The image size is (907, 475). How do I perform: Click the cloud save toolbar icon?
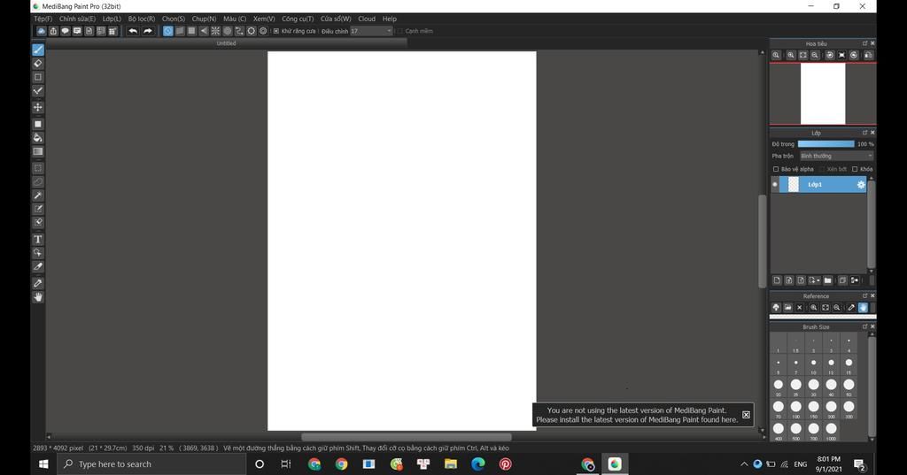pyautogui.click(x=41, y=31)
